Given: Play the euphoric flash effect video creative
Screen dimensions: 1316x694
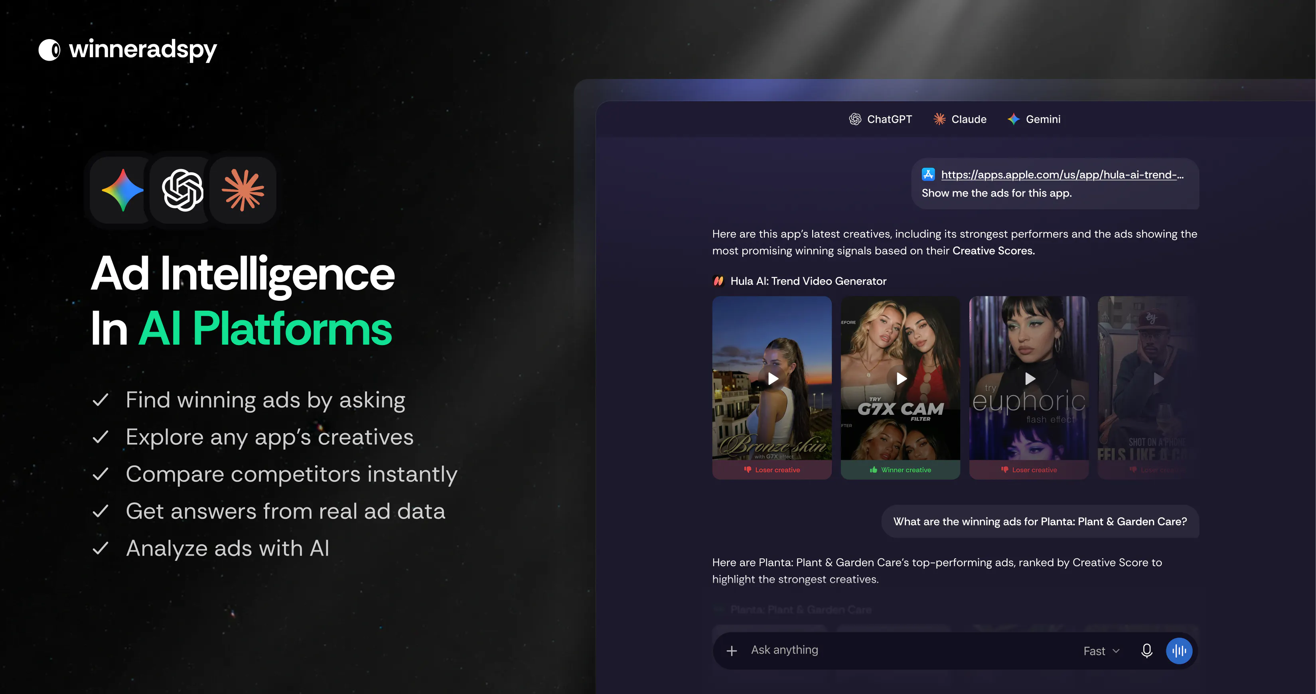Looking at the screenshot, I should (1030, 379).
